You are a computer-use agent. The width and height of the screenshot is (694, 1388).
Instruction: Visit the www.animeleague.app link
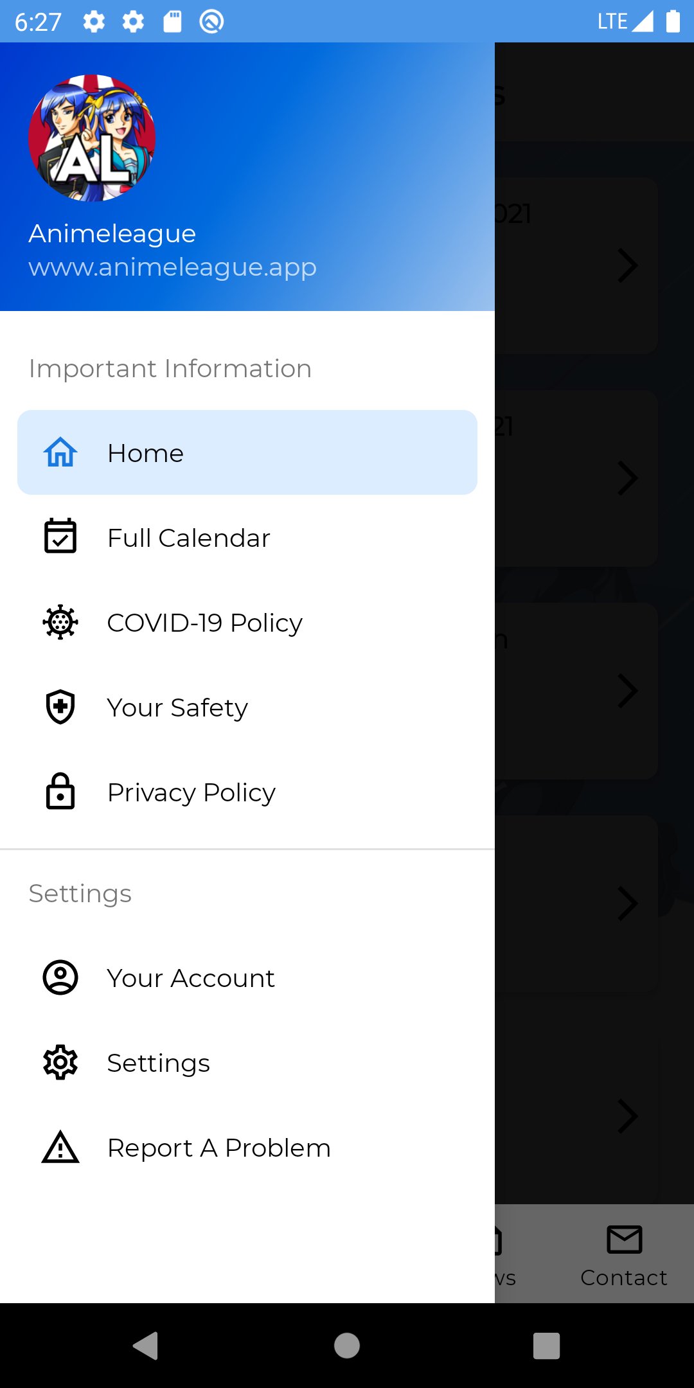click(x=173, y=267)
